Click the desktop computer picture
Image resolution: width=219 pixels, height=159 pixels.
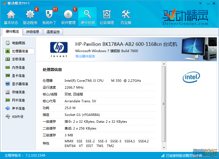pyautogui.click(x=199, y=49)
